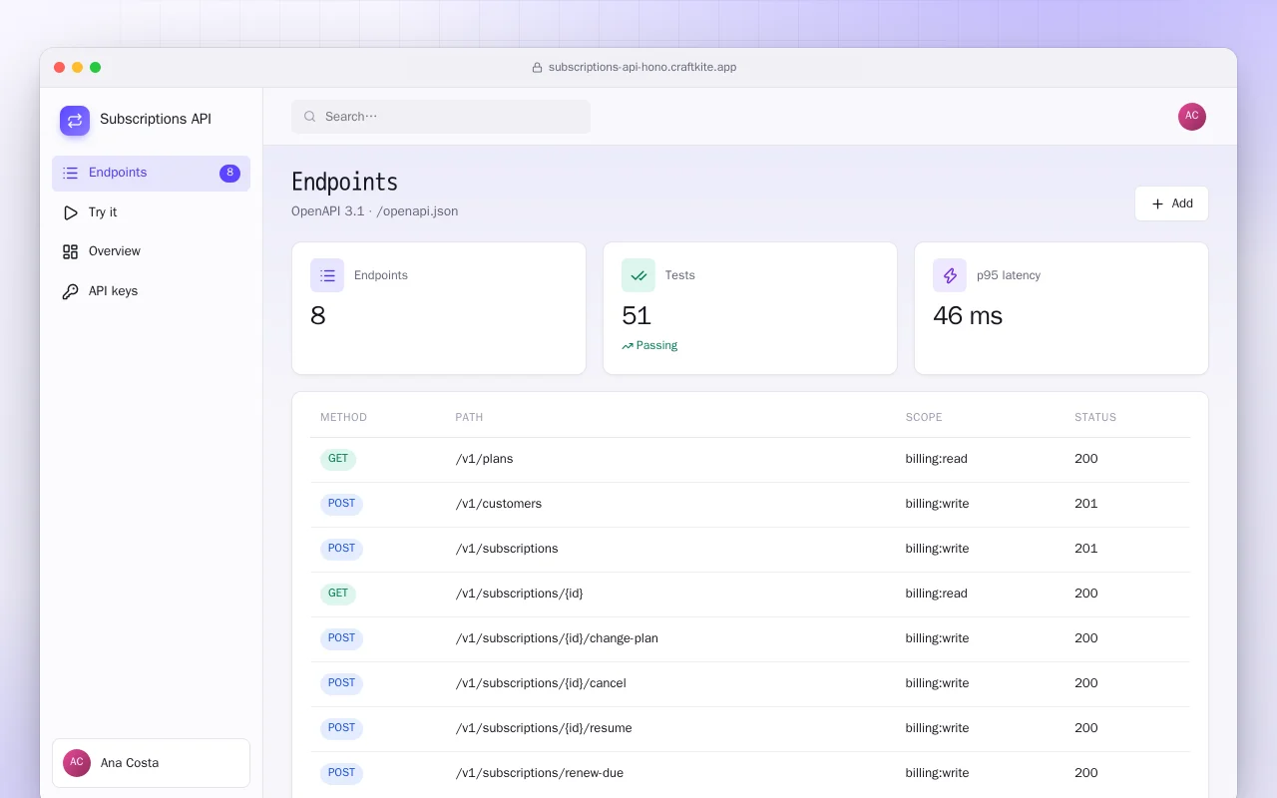1277x798 pixels.
Task: Focus the Search input field
Action: coord(441,117)
